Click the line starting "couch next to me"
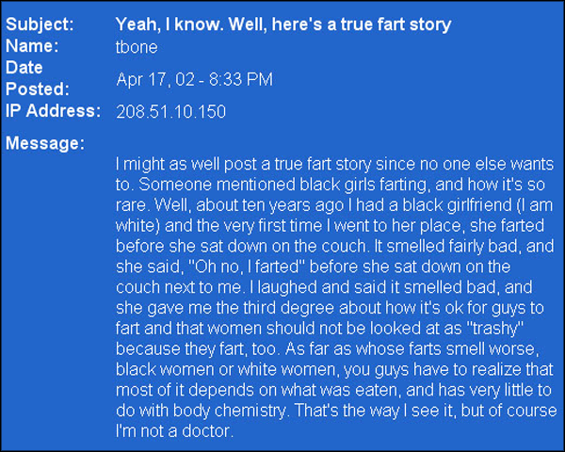 (324, 287)
